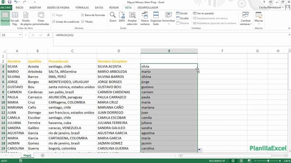This screenshot has height=163, width=291.
Task: Open the INSERTAR tab
Action: (x=35, y=8)
